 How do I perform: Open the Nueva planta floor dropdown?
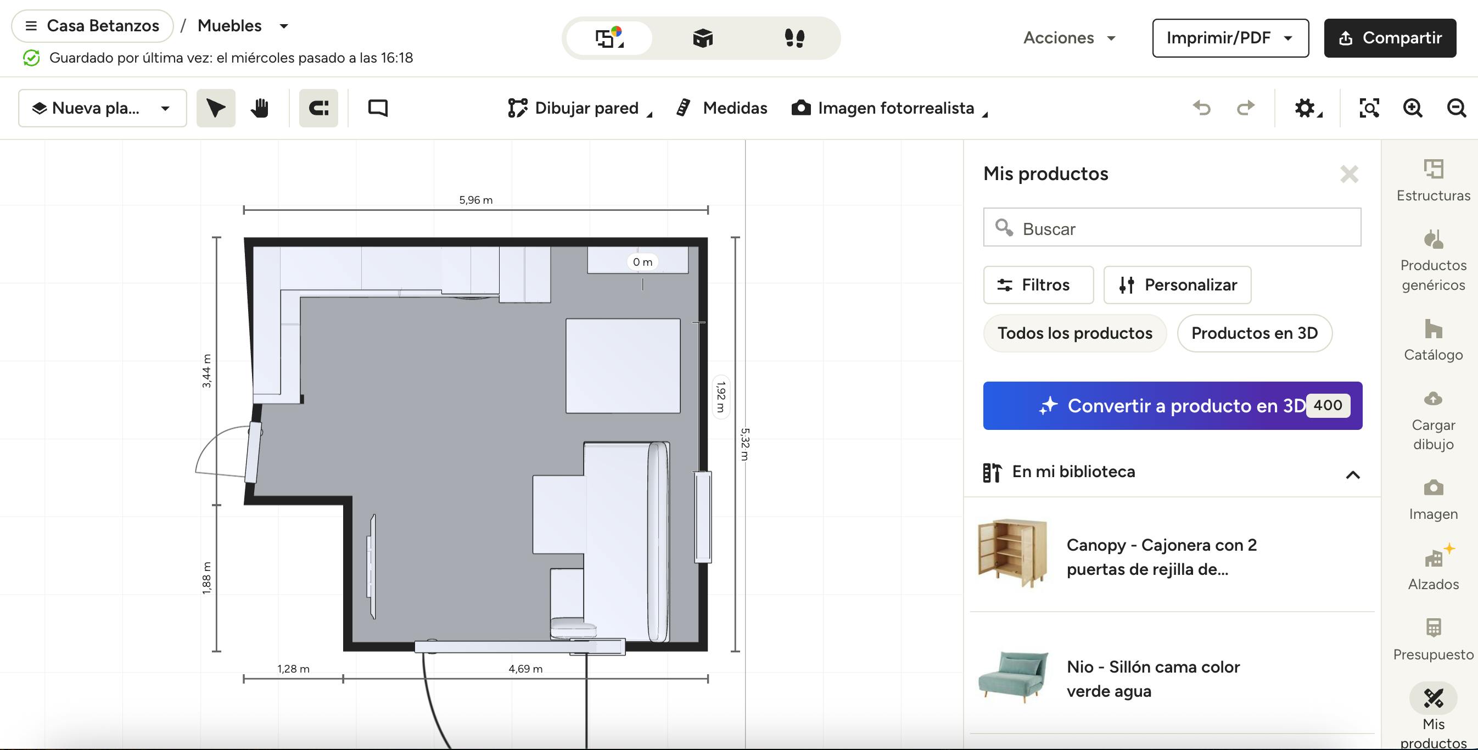[x=102, y=108]
